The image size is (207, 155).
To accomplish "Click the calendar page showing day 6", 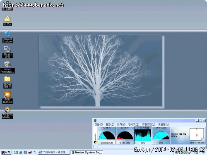I will point(197,134).
